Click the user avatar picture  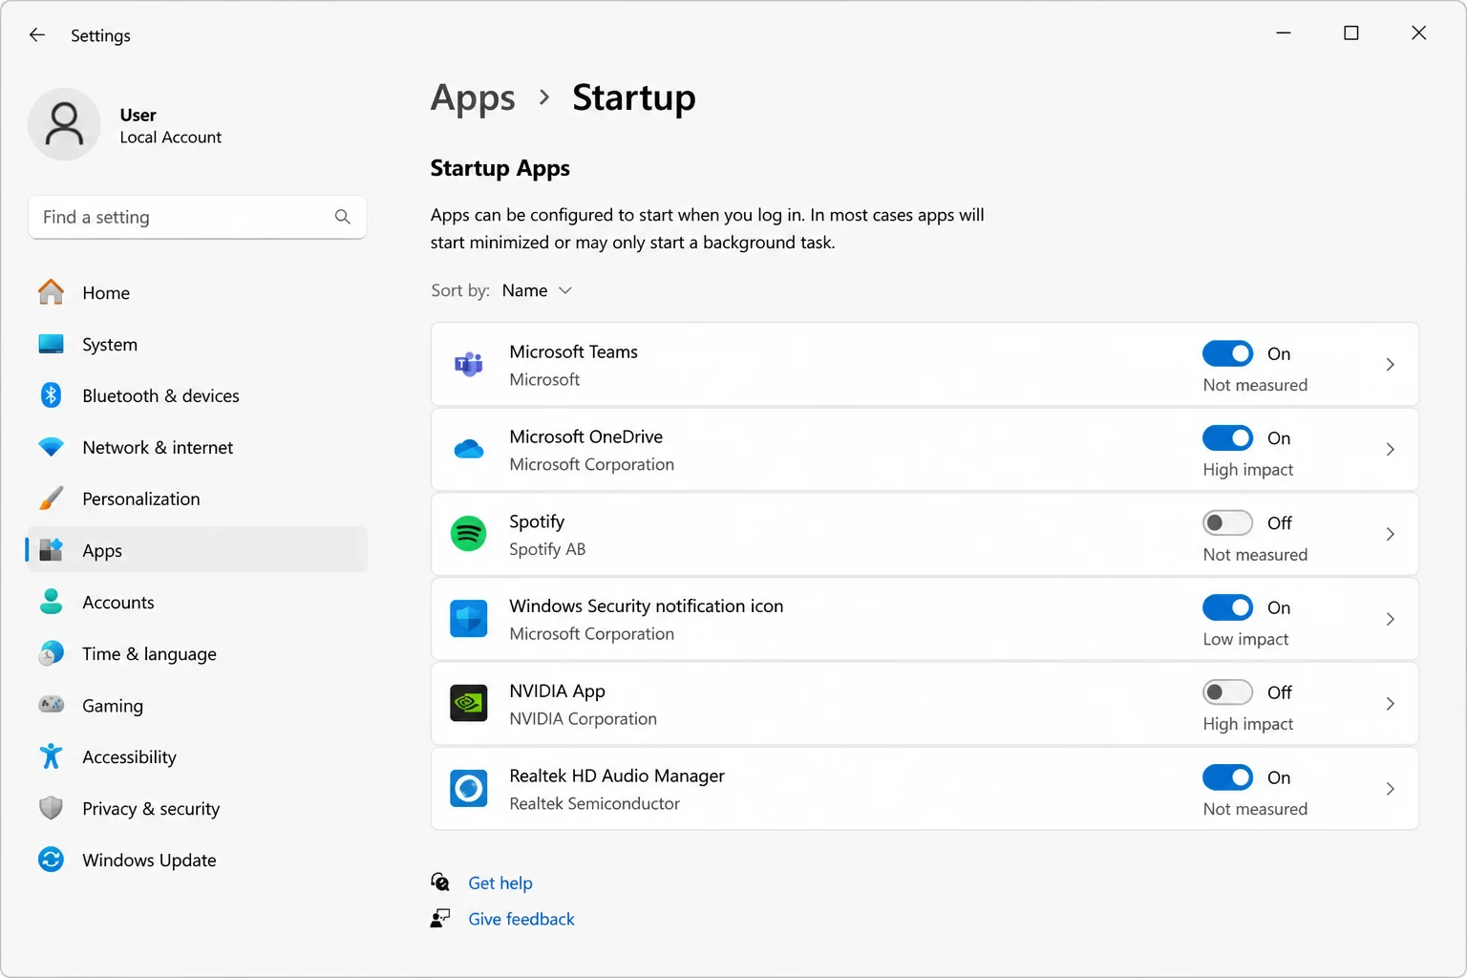tap(64, 124)
